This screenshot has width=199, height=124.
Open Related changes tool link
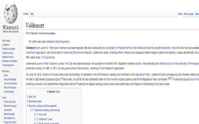click(x=10, y=106)
